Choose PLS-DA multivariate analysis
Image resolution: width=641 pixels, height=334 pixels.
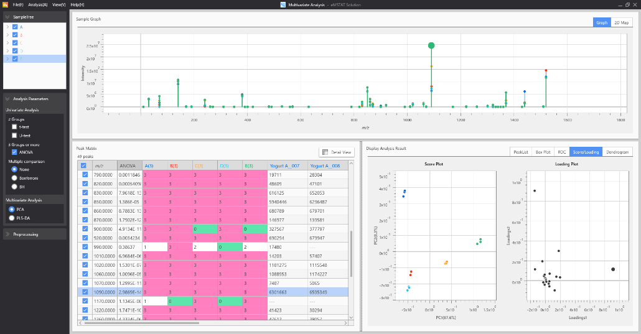click(x=11, y=218)
